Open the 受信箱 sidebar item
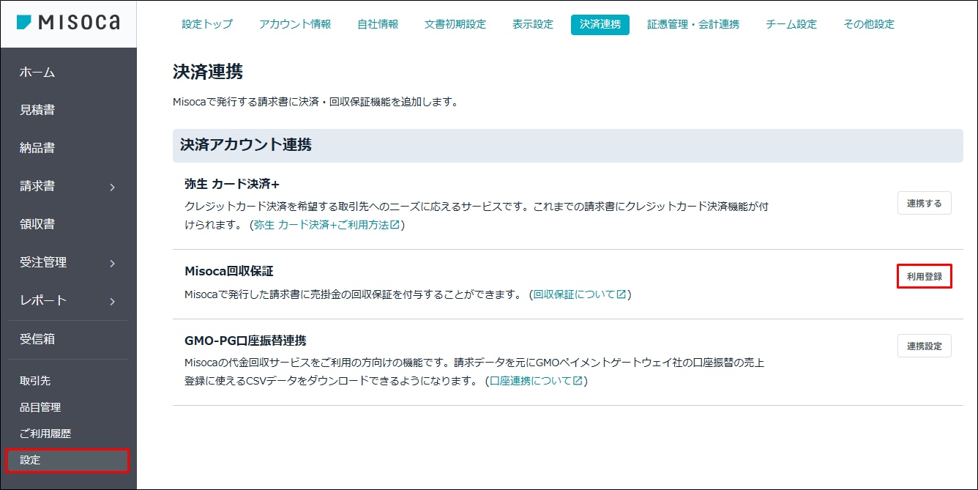Image resolution: width=978 pixels, height=490 pixels. tap(37, 339)
